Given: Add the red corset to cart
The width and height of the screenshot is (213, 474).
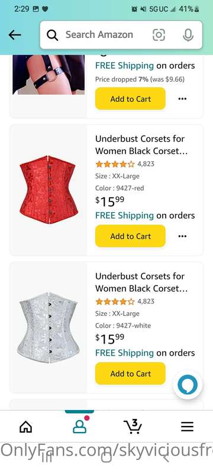Looking at the screenshot, I should (x=130, y=236).
